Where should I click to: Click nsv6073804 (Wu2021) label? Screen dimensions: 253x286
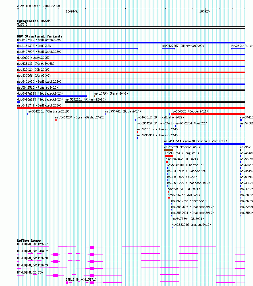188,219
